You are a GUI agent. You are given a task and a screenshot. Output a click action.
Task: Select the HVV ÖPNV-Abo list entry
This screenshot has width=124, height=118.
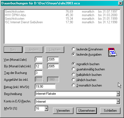(x=62, y=15)
